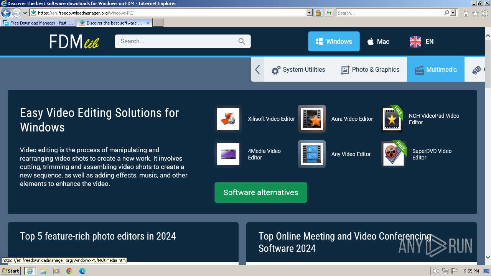Open Aura Video Editor link
This screenshot has width=491, height=276.
[352, 119]
